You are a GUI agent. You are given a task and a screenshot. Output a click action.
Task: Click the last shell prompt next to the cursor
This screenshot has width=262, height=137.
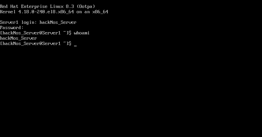(36, 43)
